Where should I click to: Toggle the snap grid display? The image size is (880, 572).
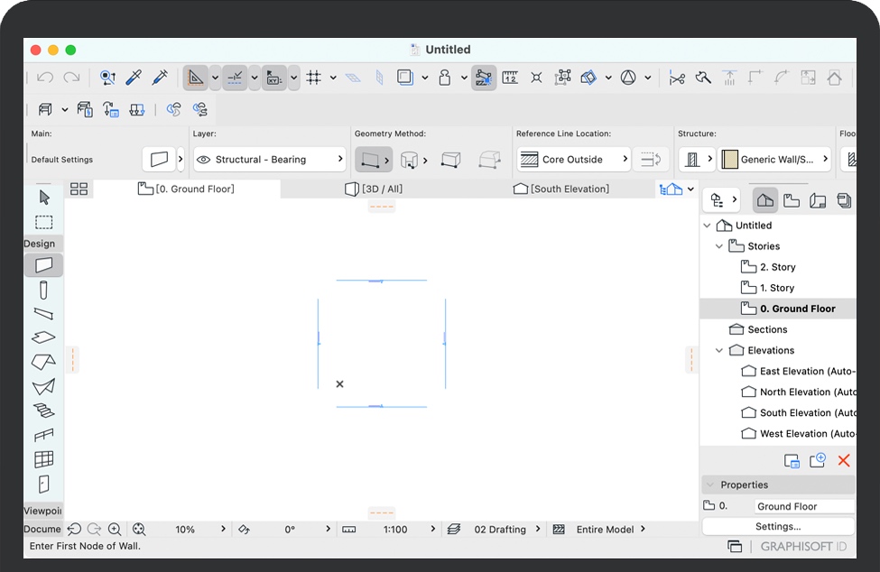click(314, 77)
